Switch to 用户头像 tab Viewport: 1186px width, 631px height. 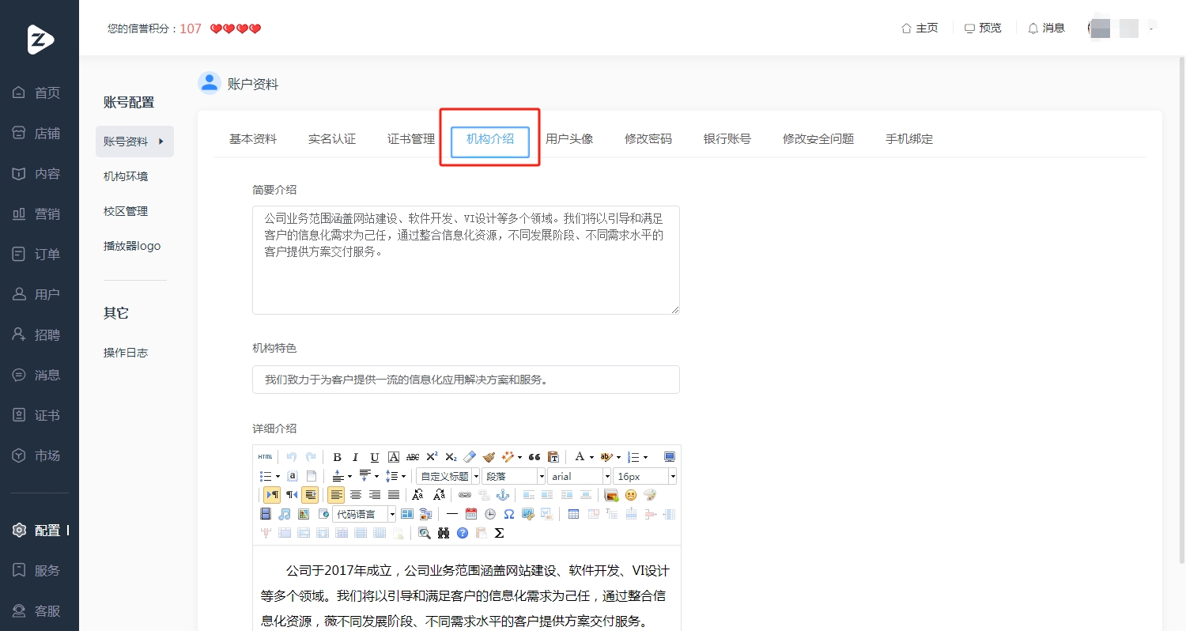tap(569, 139)
